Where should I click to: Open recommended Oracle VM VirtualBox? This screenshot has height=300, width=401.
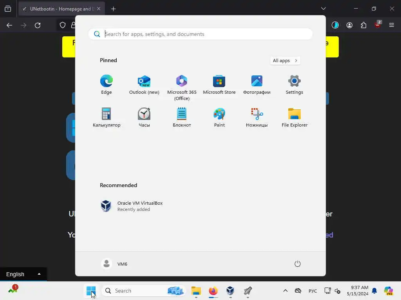point(132,206)
